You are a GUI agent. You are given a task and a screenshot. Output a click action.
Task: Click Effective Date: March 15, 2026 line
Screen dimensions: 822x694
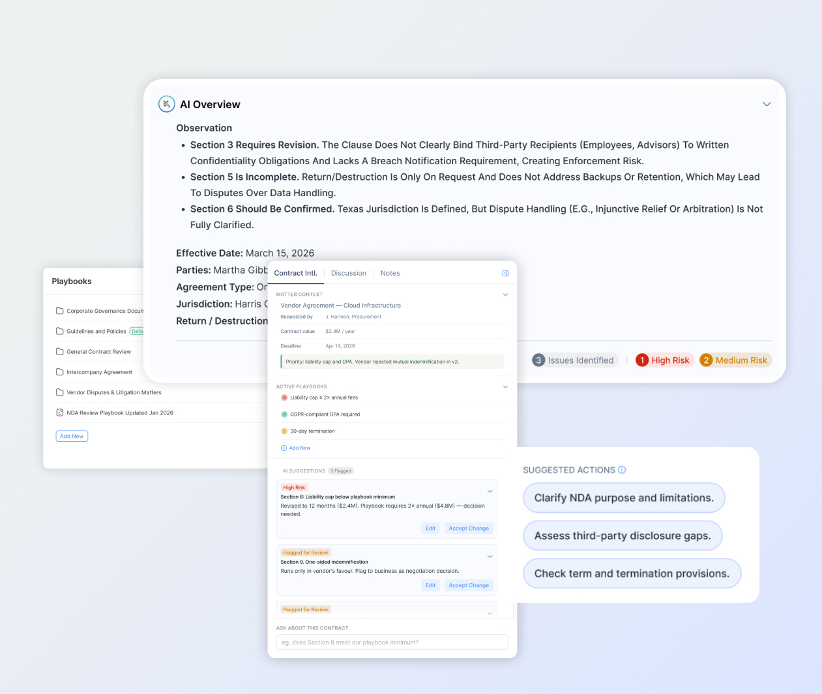click(x=245, y=253)
